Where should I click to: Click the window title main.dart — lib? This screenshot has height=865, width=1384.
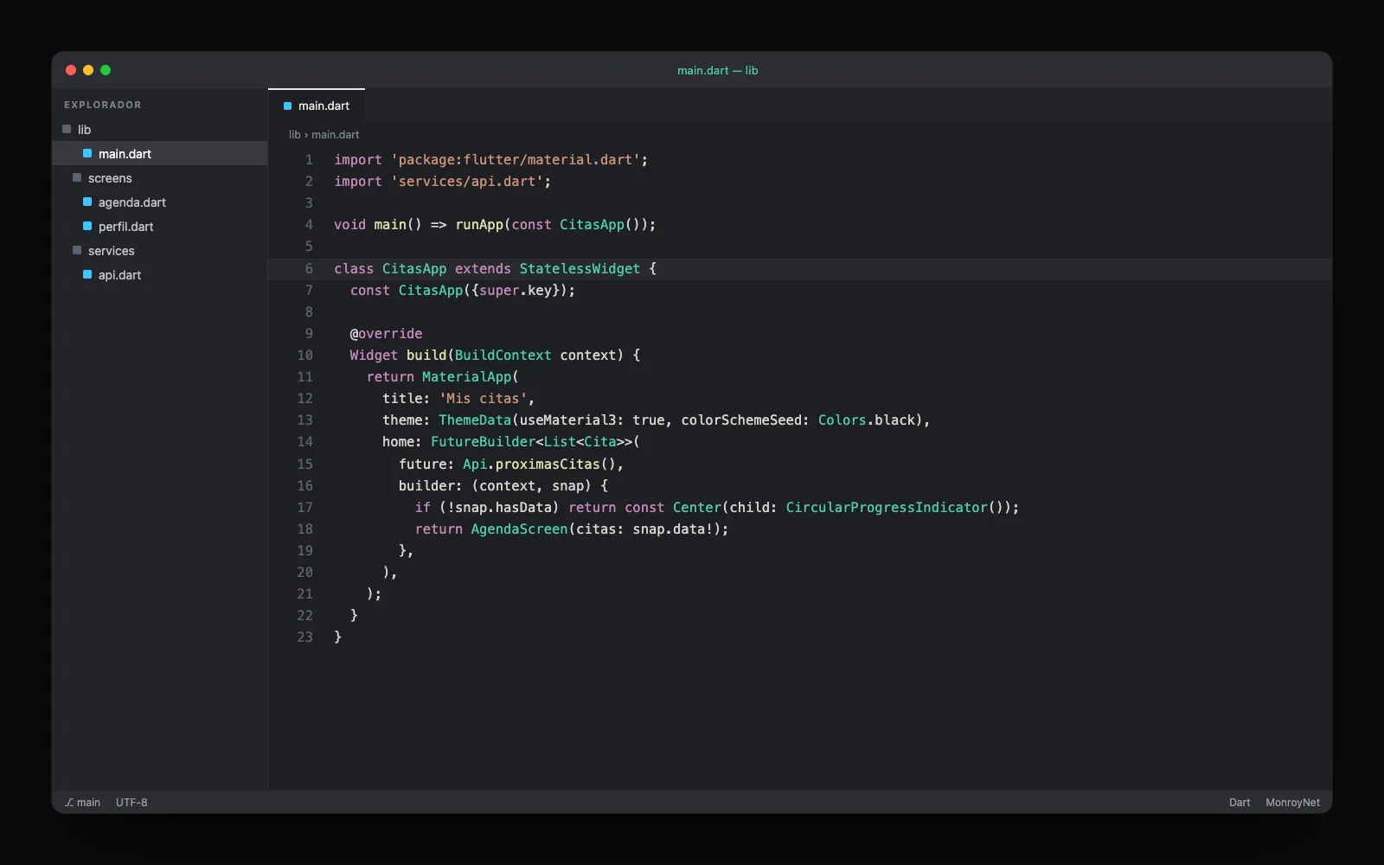click(x=717, y=71)
